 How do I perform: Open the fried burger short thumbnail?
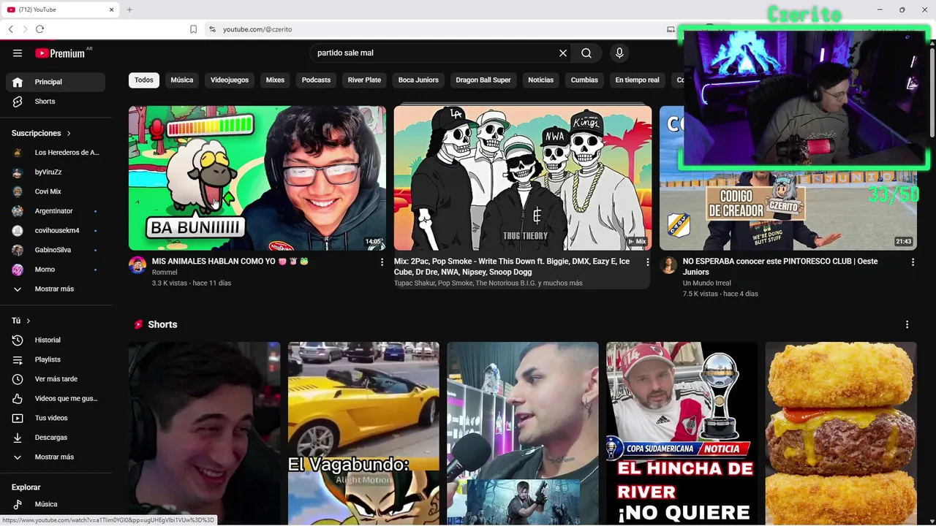tap(841, 433)
